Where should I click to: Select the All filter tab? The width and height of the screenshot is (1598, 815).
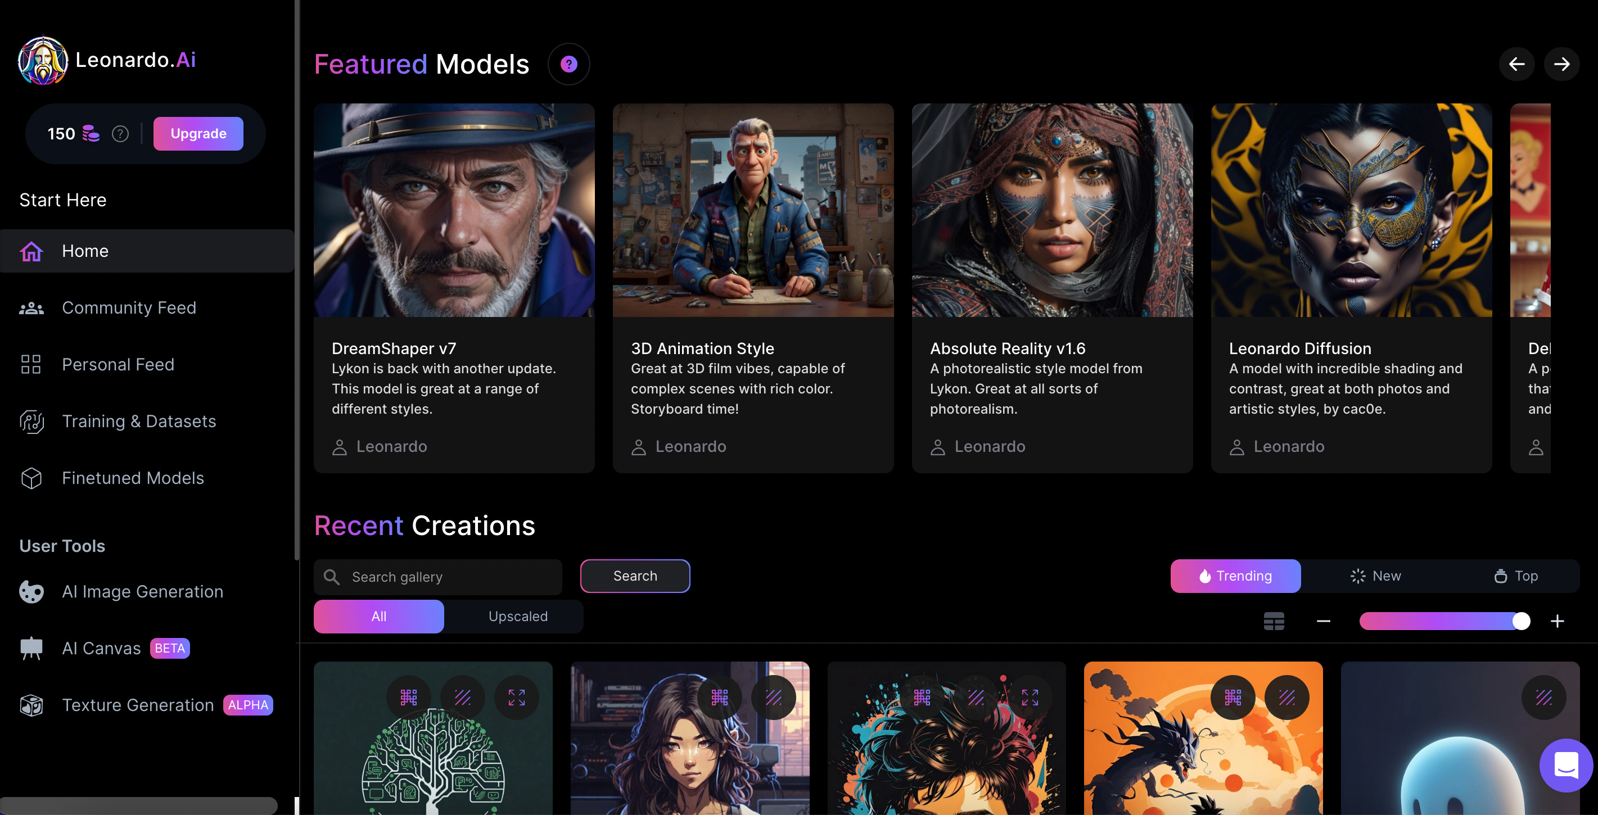point(379,617)
